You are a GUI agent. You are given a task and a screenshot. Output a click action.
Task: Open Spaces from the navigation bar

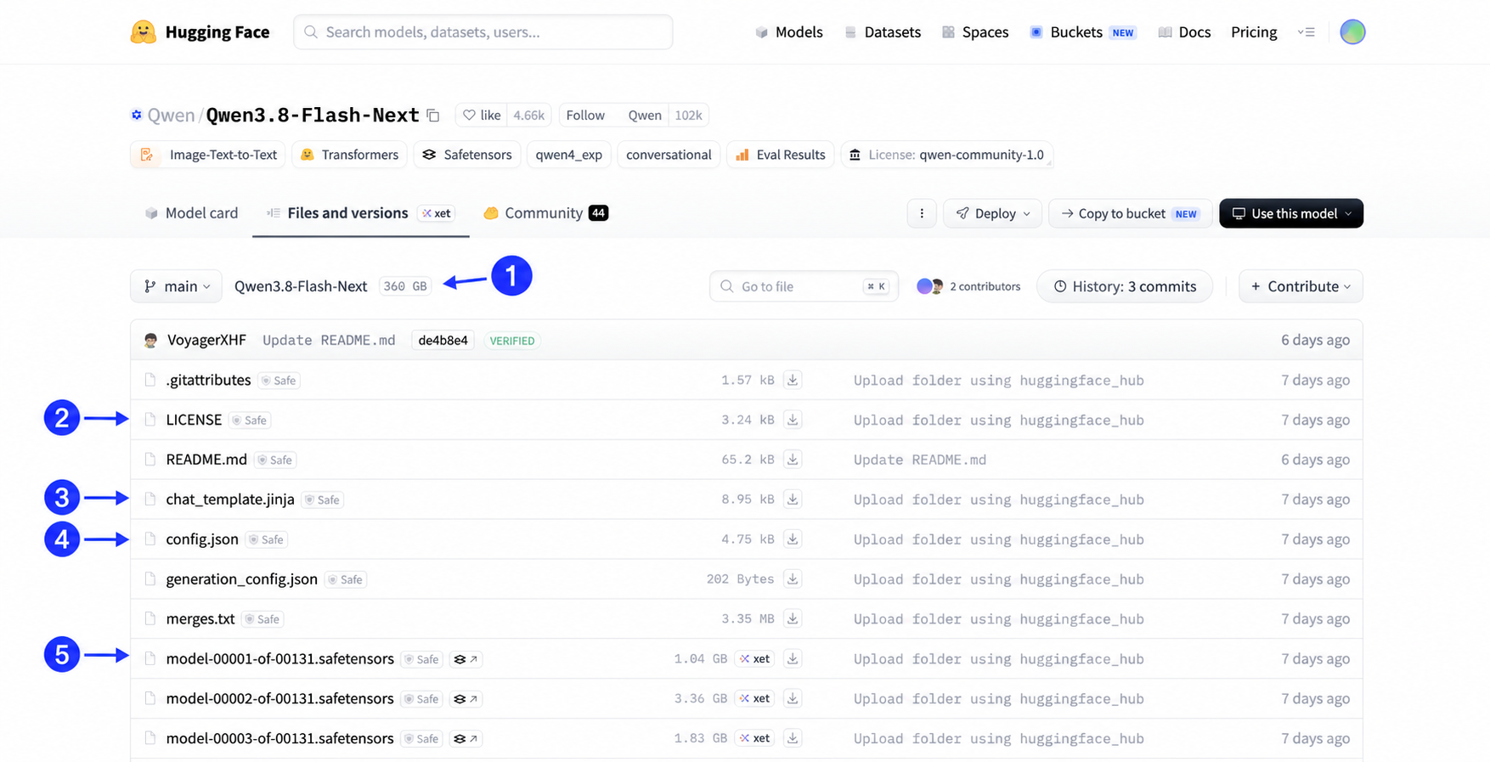(x=975, y=32)
